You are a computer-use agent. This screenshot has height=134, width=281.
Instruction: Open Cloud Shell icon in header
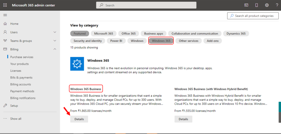click(246, 5)
